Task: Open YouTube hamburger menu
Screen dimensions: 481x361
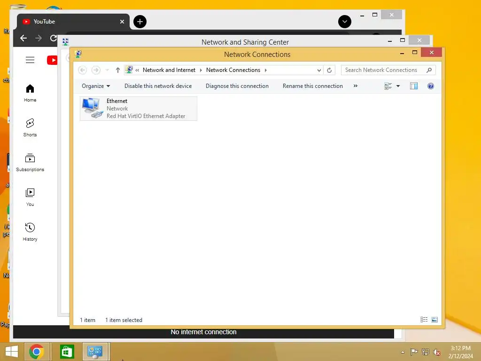Action: coord(30,60)
